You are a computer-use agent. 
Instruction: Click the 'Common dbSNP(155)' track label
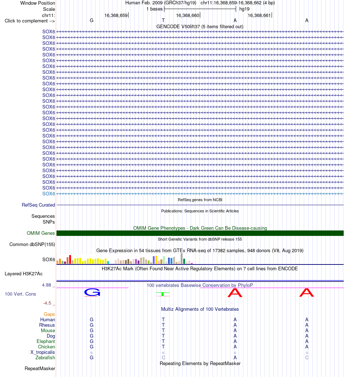(x=32, y=245)
